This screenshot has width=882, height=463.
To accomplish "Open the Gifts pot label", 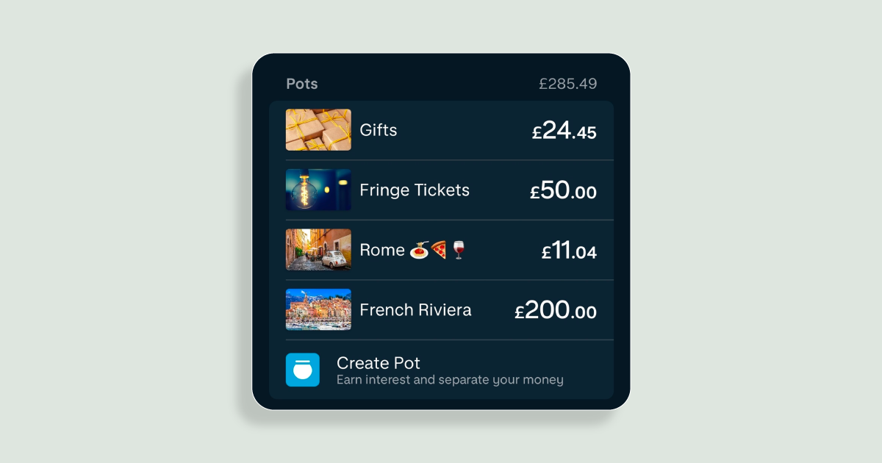I will [379, 130].
